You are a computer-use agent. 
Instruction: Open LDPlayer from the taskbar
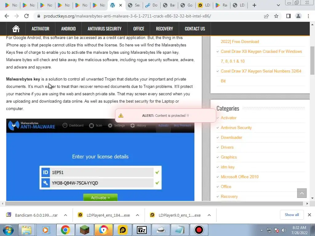click(122, 230)
